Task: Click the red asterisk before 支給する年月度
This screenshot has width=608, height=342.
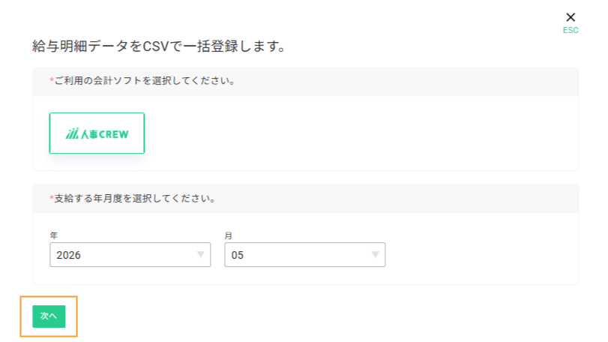Action: [x=52, y=198]
